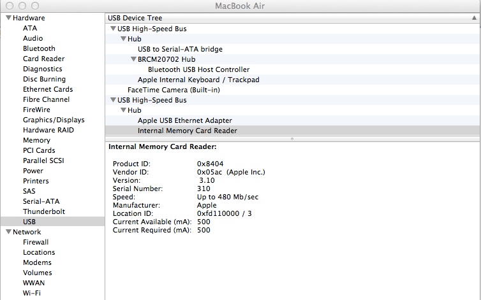
Task: Select Modems under Network
Action: click(37, 262)
